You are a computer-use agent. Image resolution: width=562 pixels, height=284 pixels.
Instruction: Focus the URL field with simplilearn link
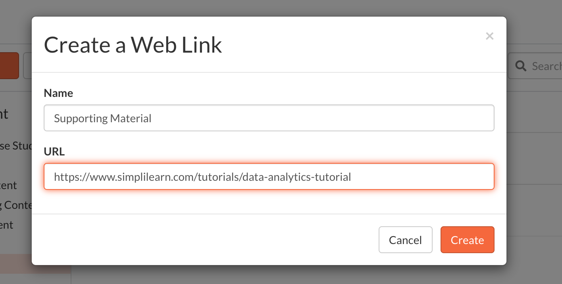click(269, 176)
